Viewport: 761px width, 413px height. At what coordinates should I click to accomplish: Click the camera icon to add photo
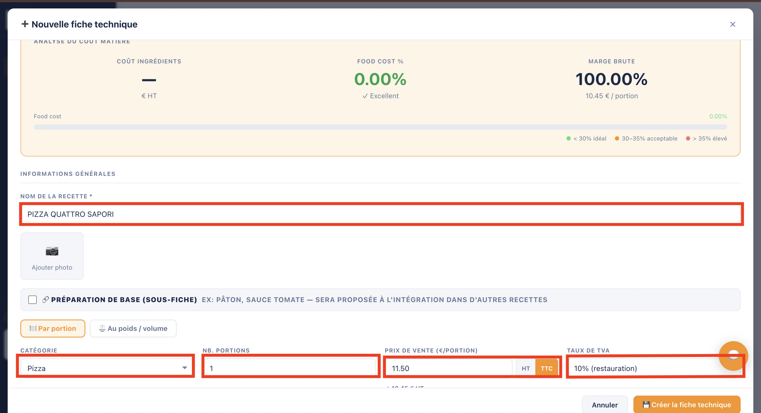(52, 251)
